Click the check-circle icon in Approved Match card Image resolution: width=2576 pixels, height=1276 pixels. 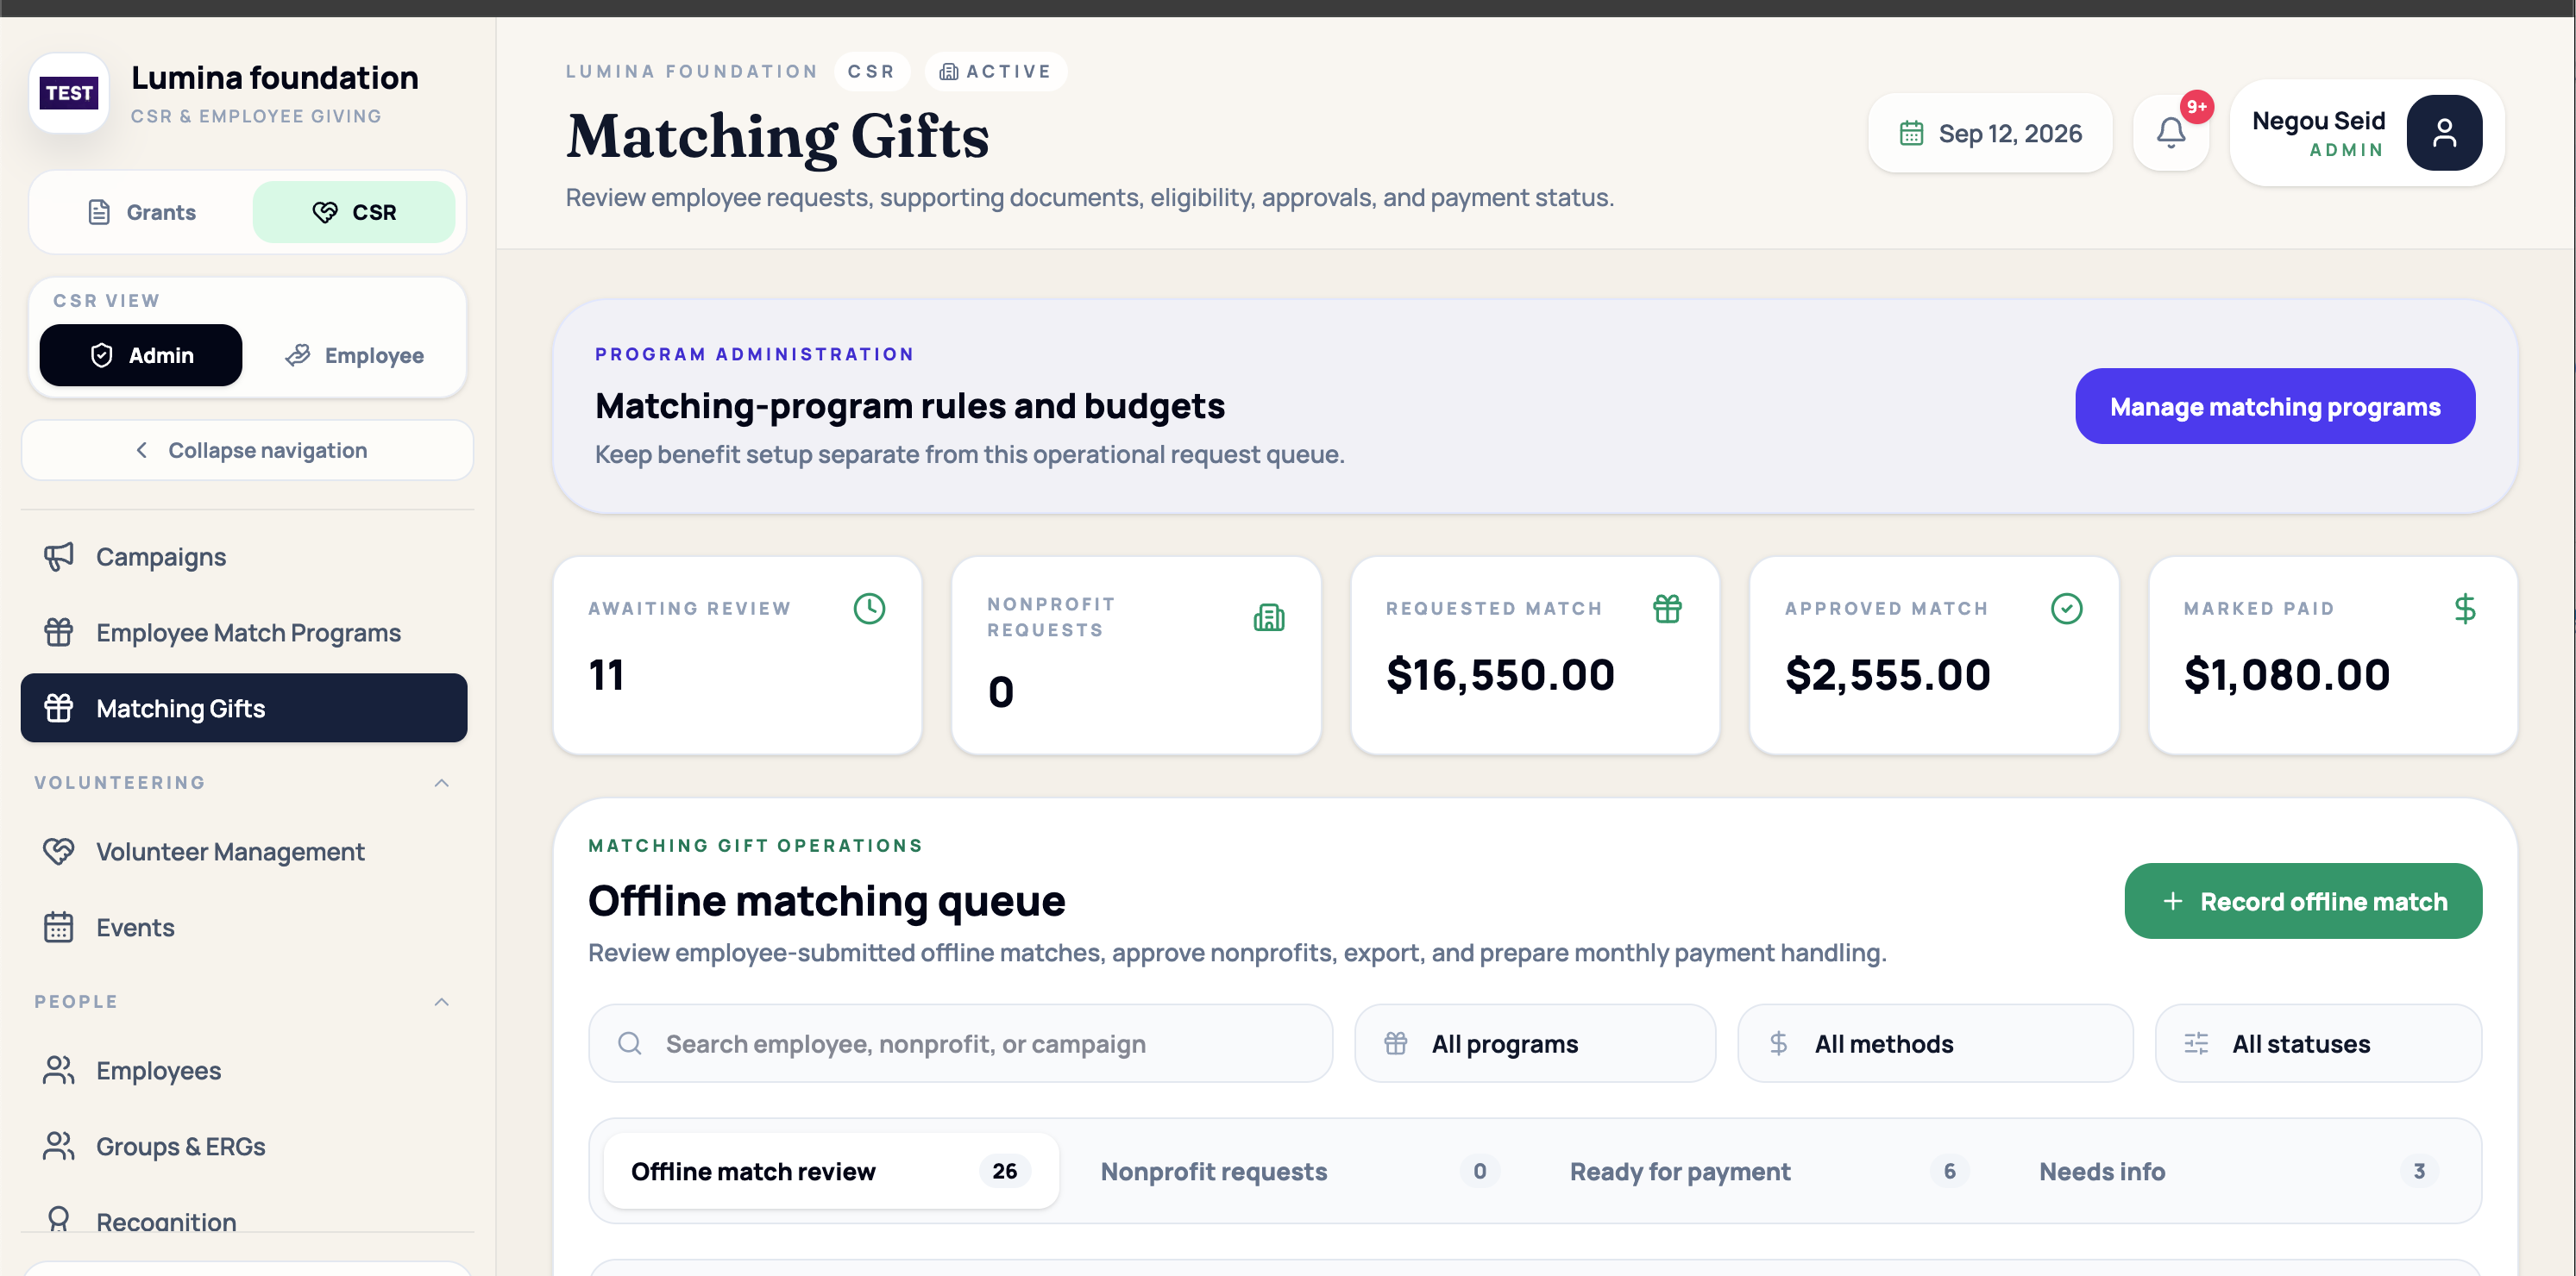pos(2066,609)
